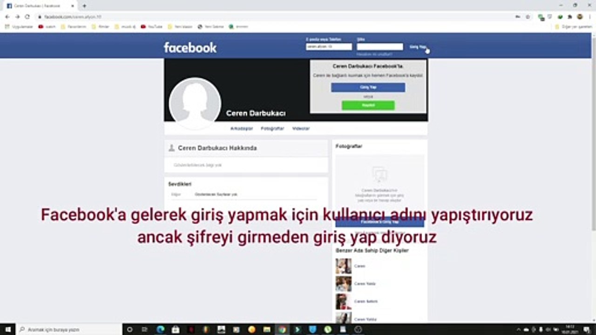Open Task View on the taskbar
596x335 pixels.
coord(145,329)
